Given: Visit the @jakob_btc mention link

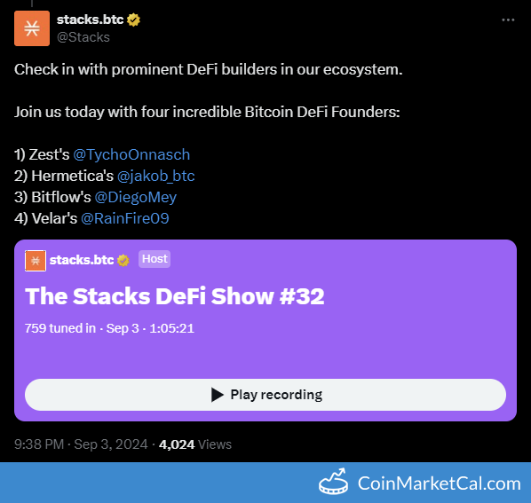Looking at the screenshot, I should click(155, 176).
